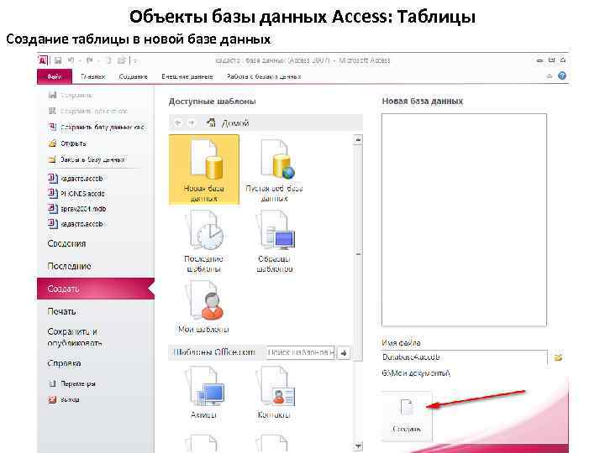605x453 pixels.
Task: Select the Новая база данных template
Action: tap(203, 169)
